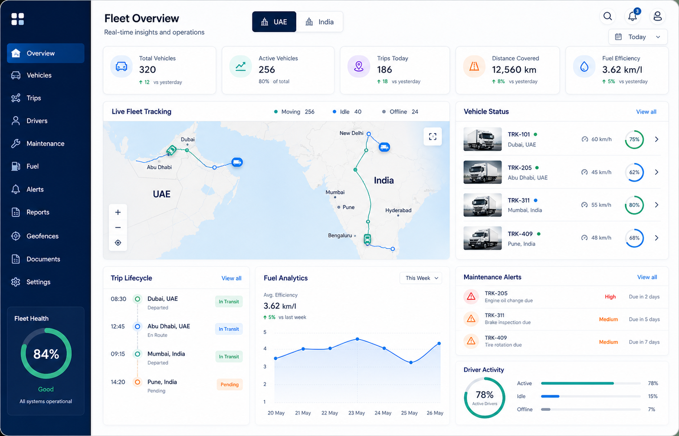The height and width of the screenshot is (436, 679).
Task: Open the TRK-101 truck thumbnail
Action: (x=482, y=139)
